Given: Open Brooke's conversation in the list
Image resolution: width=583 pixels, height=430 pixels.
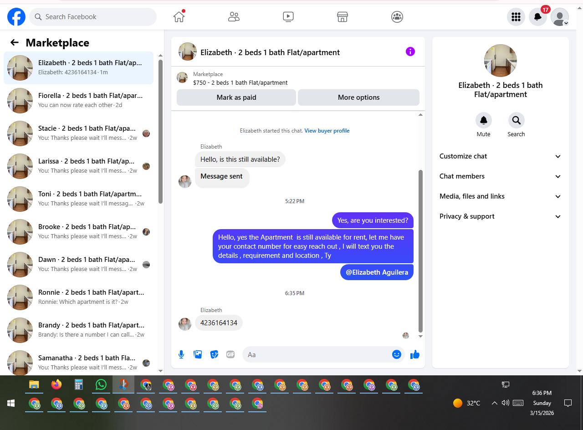Looking at the screenshot, I should click(x=78, y=232).
